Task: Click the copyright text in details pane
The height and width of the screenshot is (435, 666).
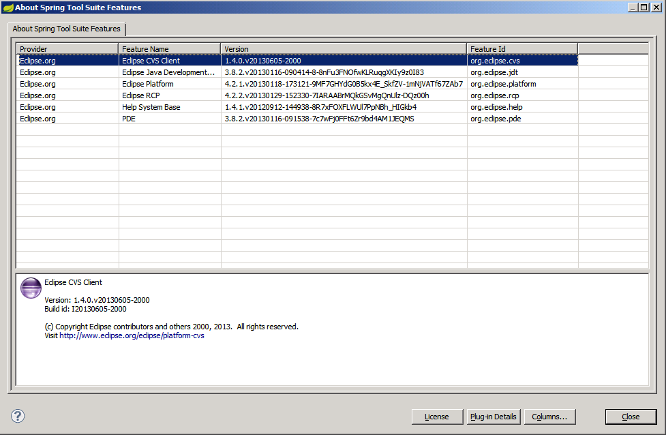Action: (x=172, y=327)
